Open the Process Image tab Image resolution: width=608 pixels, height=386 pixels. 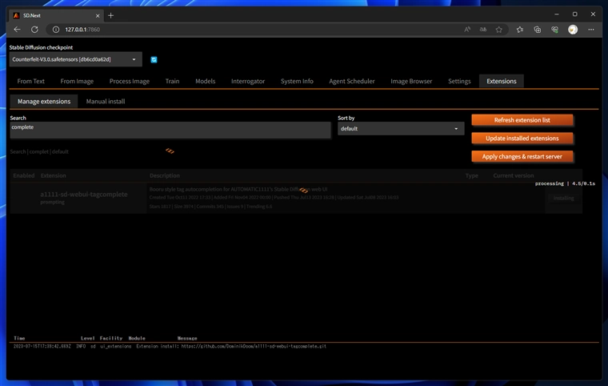tap(129, 81)
